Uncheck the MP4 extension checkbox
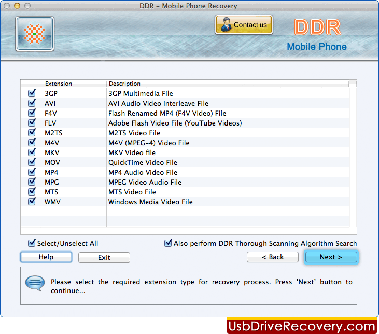Screen dimensions: 379x334 [32, 172]
